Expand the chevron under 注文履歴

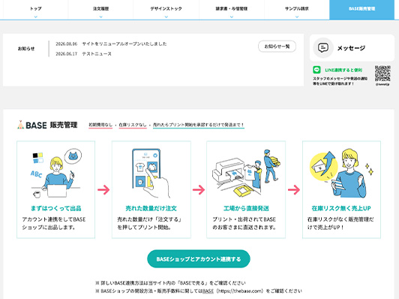pyautogui.click(x=101, y=17)
